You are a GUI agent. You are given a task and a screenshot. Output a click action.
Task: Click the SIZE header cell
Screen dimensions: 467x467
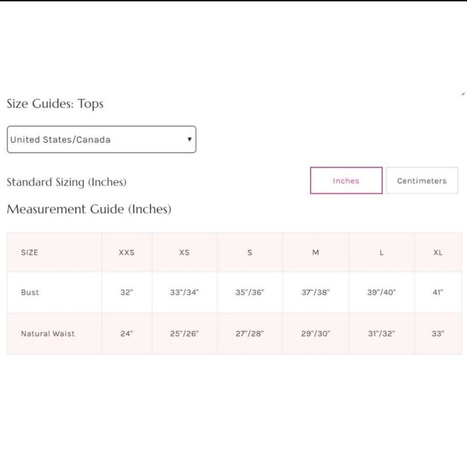[54, 253]
